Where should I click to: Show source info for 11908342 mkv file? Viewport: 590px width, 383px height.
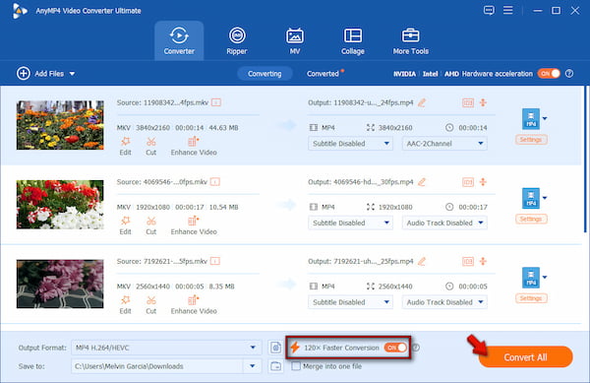[216, 102]
